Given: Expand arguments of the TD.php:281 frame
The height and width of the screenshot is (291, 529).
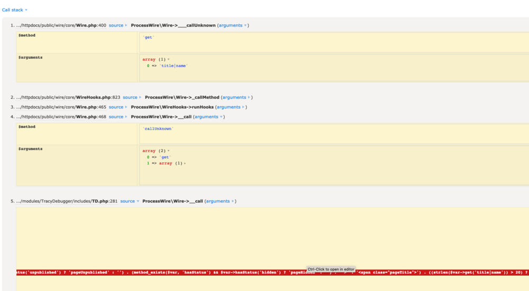Looking at the screenshot, I should pos(220,201).
